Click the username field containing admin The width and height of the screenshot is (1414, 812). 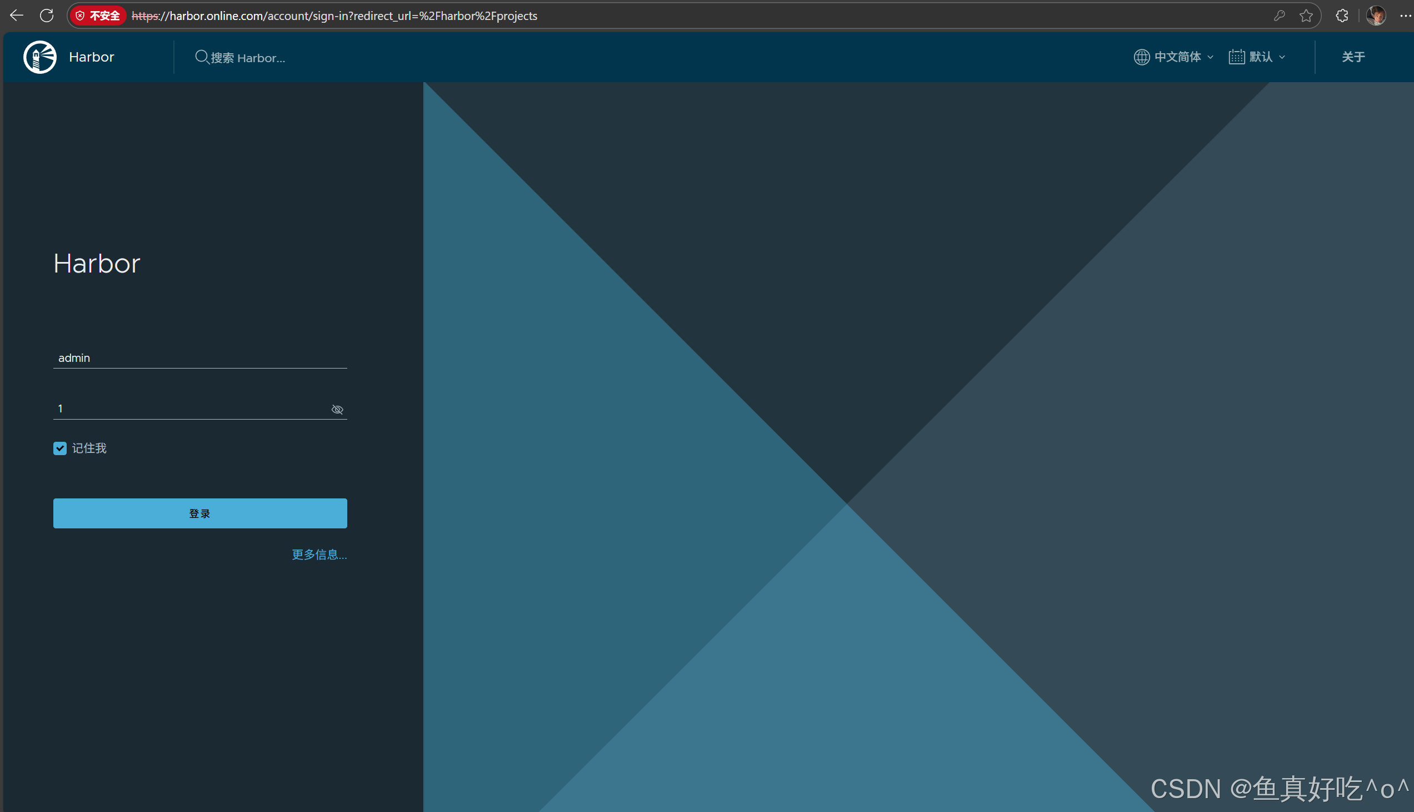pyautogui.click(x=199, y=357)
